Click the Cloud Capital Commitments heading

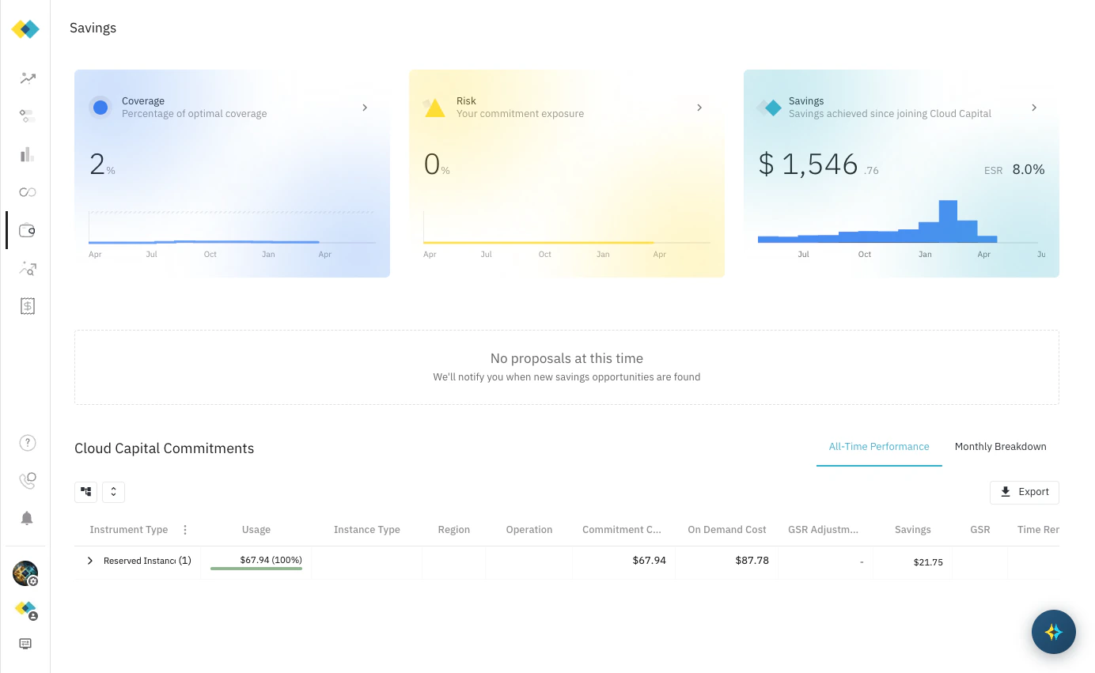165,448
